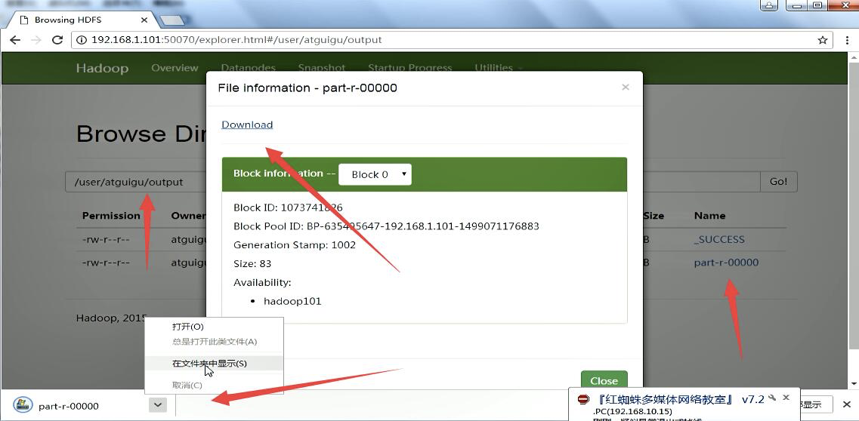Click wrench icon in notification popup
859x421 pixels.
(772, 398)
